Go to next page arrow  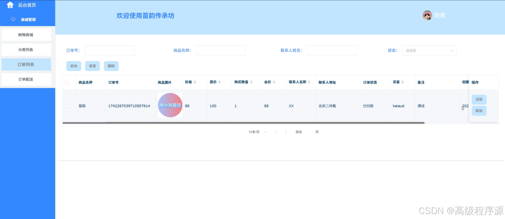point(286,132)
